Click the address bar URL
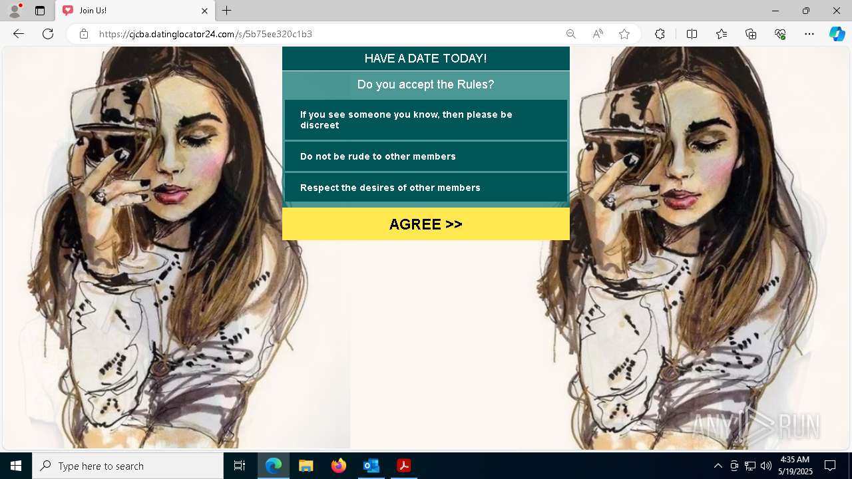This screenshot has width=852, height=479. pyautogui.click(x=206, y=34)
